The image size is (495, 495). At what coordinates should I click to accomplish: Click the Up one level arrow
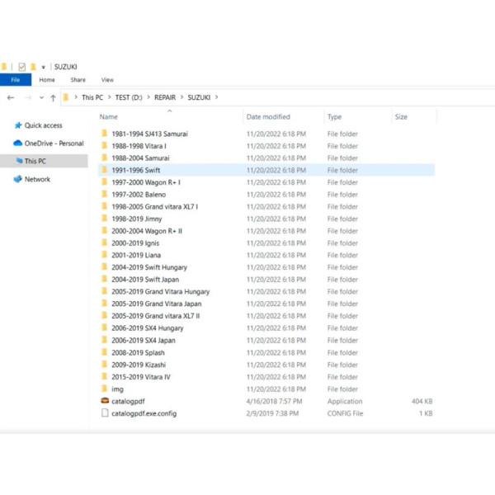coord(53,97)
